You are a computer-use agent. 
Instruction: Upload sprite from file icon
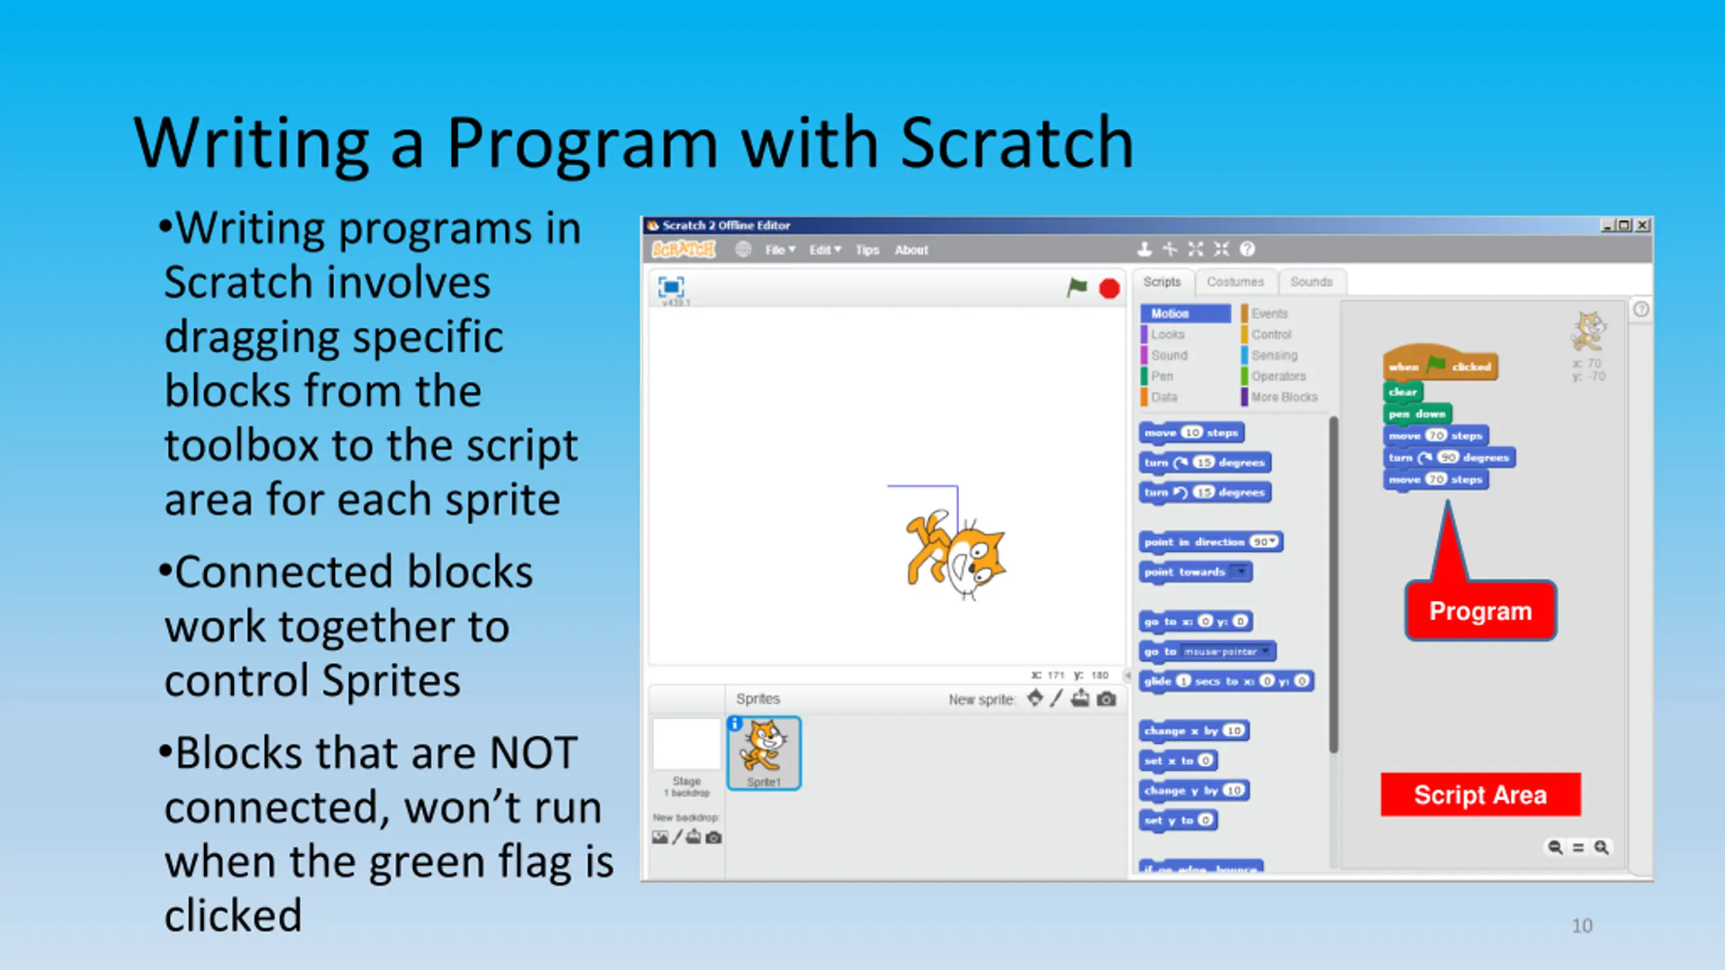1080,699
